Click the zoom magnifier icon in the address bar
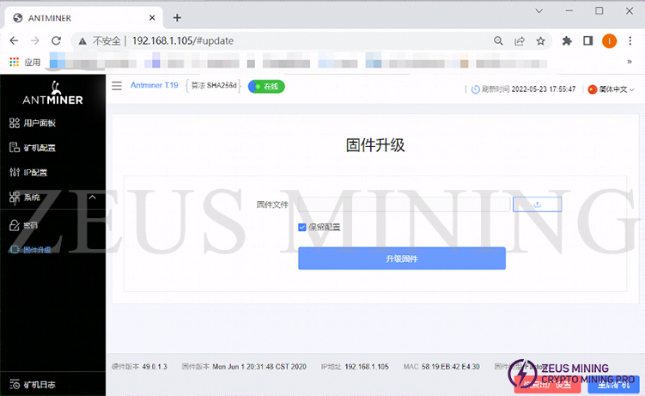This screenshot has height=396, width=645. (499, 40)
